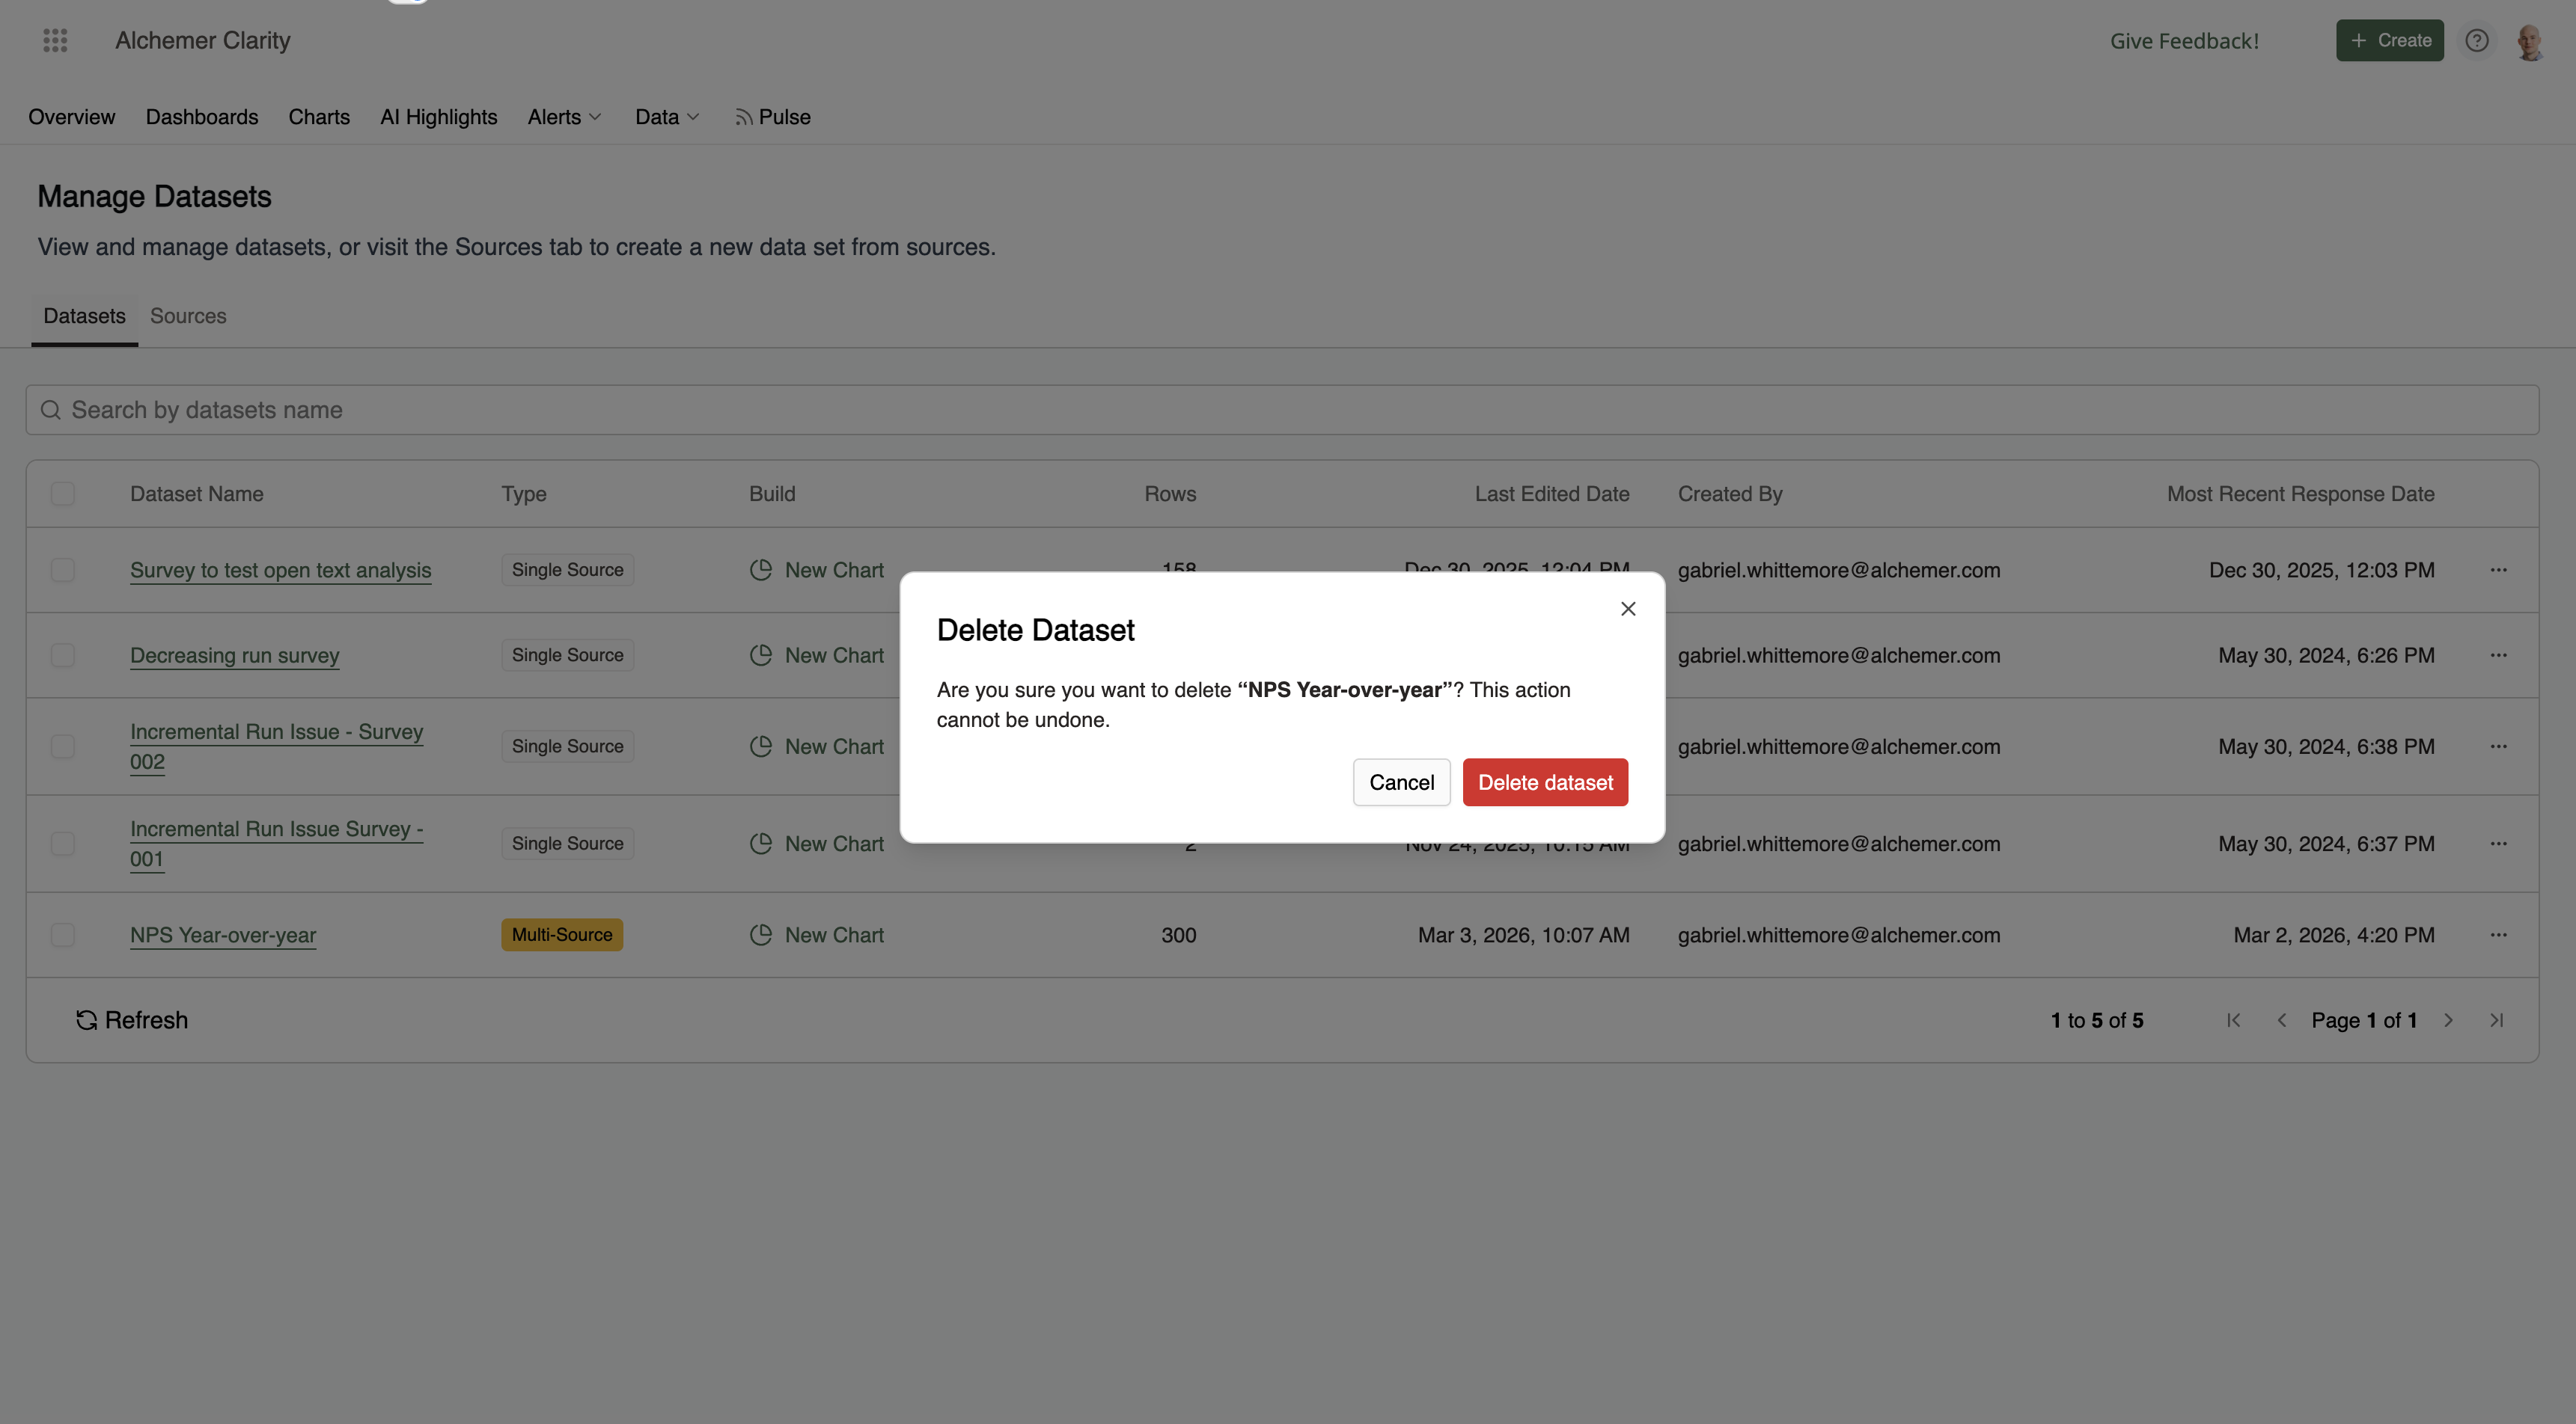Open the apps grid launcher icon
Viewport: 2576px width, 1424px height.
point(56,40)
